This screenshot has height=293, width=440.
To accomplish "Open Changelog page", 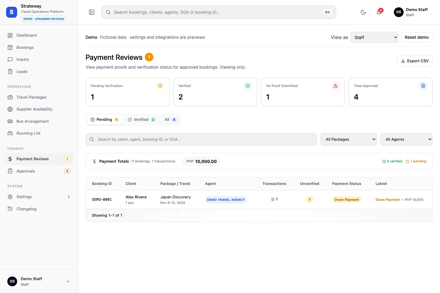I will tap(39, 209).
